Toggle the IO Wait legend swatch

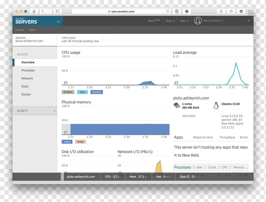coord(68,92)
